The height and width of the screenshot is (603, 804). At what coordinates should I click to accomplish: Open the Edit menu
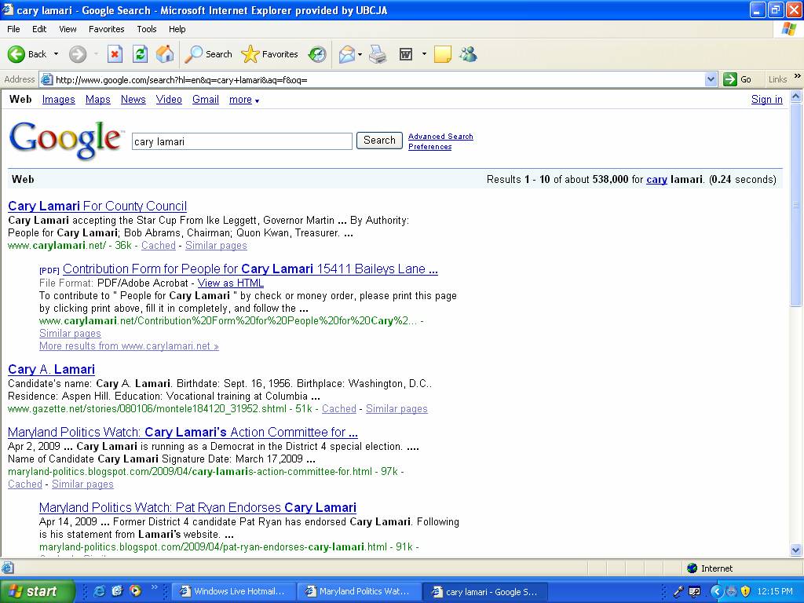(39, 29)
